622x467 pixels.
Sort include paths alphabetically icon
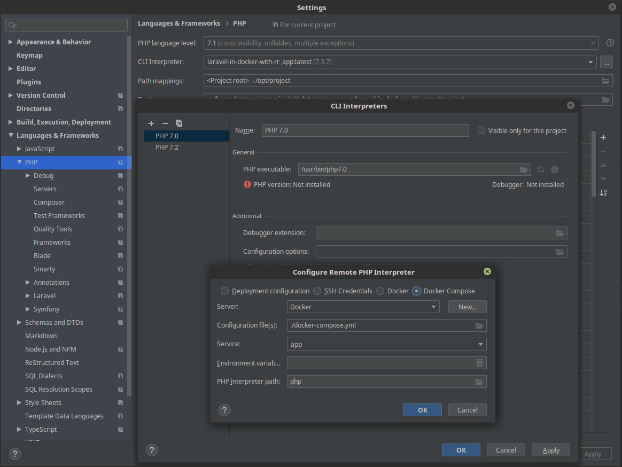pos(603,193)
